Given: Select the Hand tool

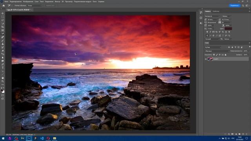Looking at the screenshot, I should coord(3,78).
